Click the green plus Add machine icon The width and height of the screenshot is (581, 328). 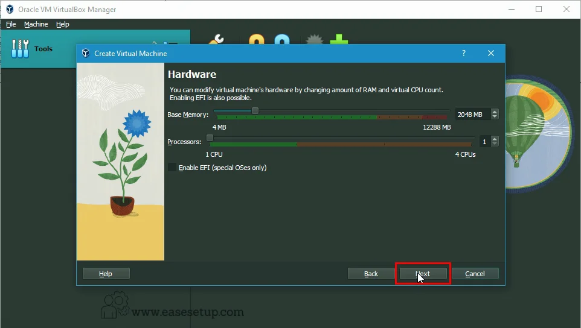[x=339, y=39]
